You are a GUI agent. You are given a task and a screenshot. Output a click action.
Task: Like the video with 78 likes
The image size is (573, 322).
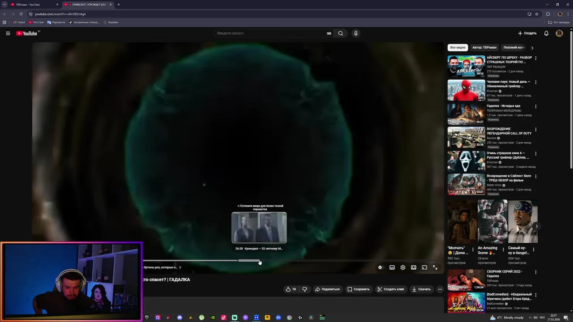pos(291,289)
